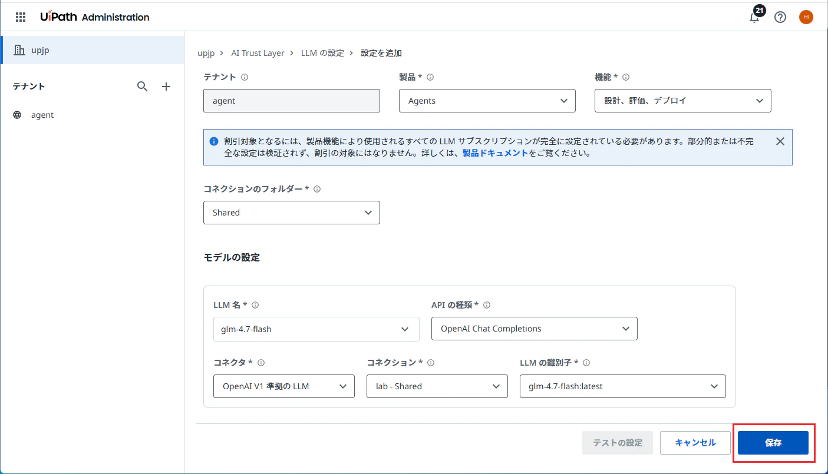
Task: Open the user avatar menu
Action: tap(806, 17)
